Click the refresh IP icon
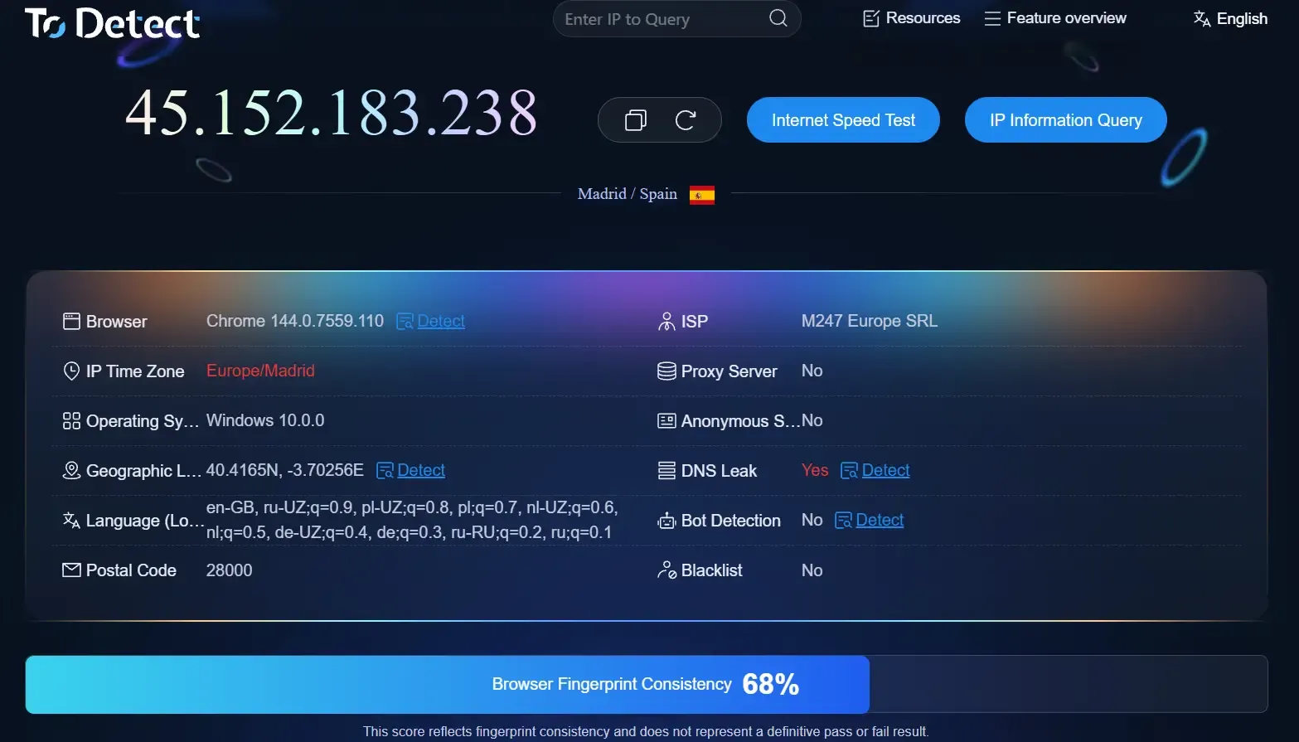 click(x=686, y=120)
